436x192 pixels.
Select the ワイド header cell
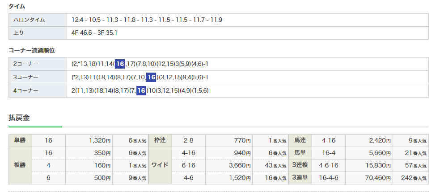pyautogui.click(x=160, y=165)
